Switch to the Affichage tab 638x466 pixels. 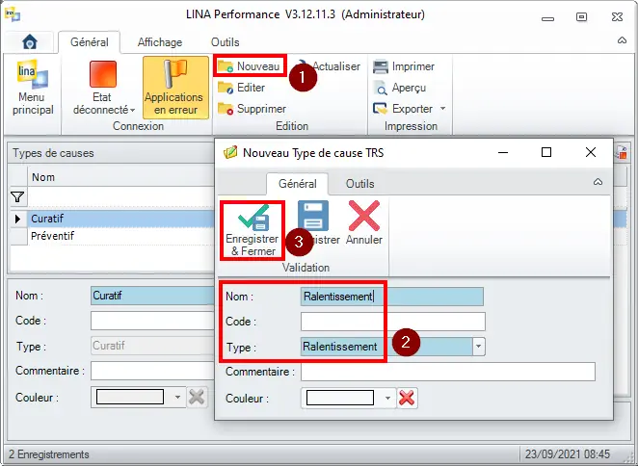point(160,42)
